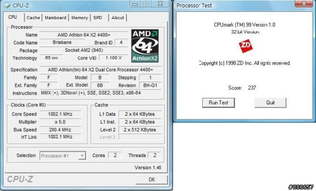Click the Core VID value 1.100 V
316x191 pixels.
(114, 58)
